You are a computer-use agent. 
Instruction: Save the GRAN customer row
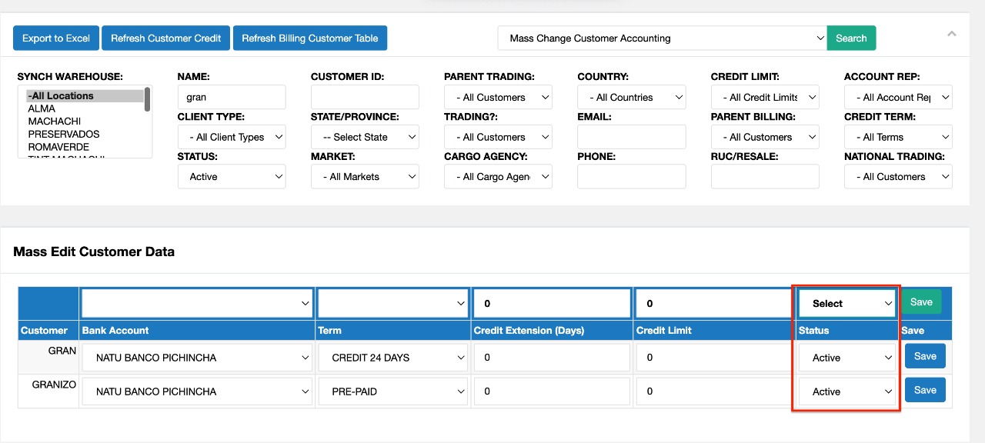pos(925,357)
